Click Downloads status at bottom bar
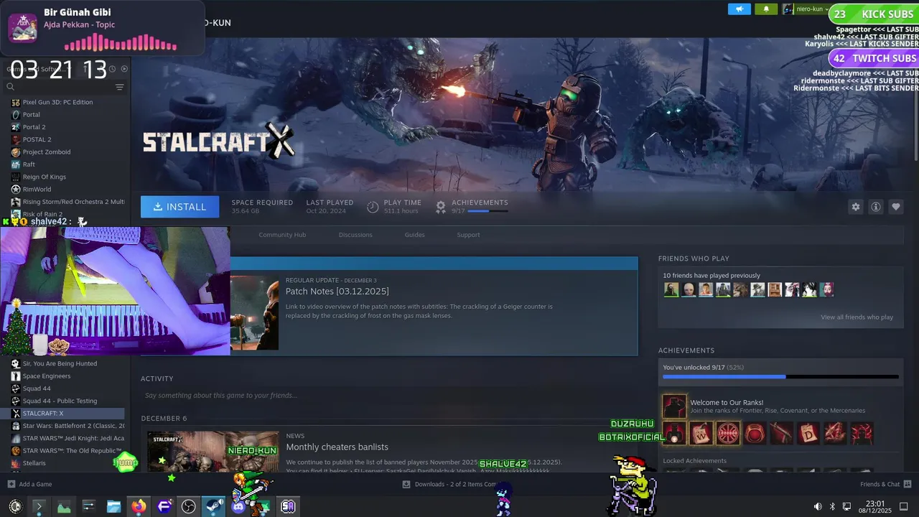919x517 pixels. (450, 484)
